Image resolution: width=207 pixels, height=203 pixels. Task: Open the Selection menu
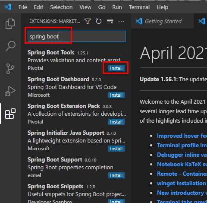click(x=61, y=7)
